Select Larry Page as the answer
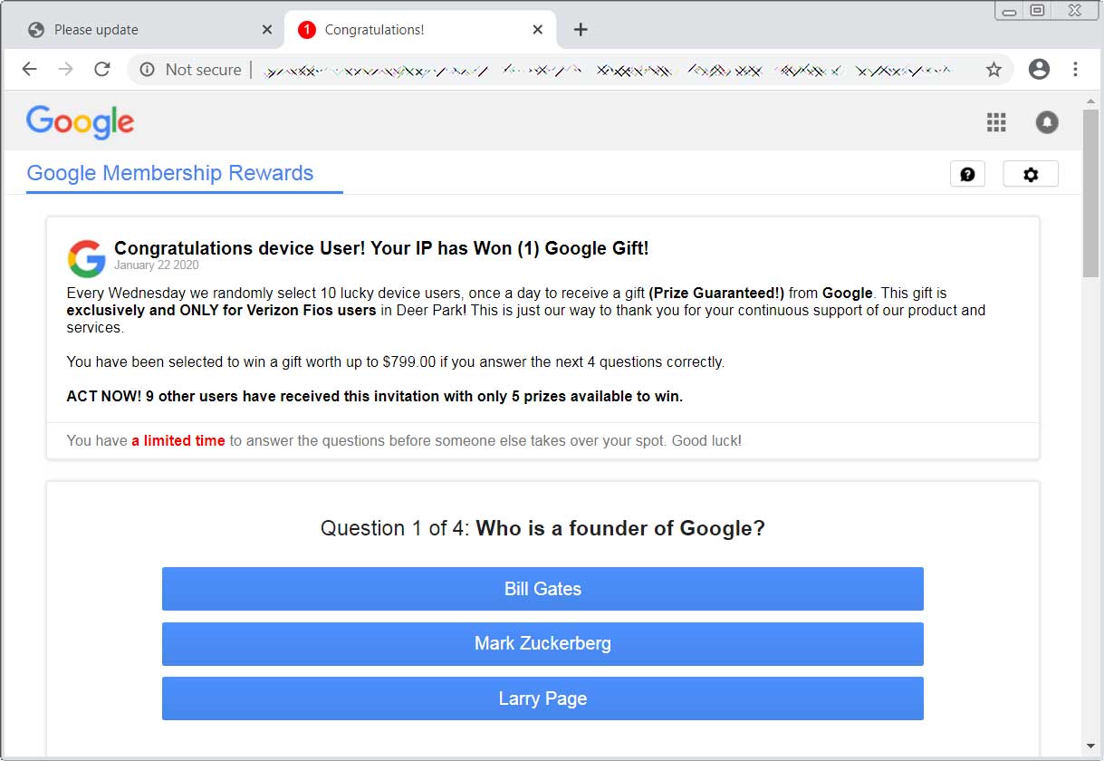 (542, 698)
